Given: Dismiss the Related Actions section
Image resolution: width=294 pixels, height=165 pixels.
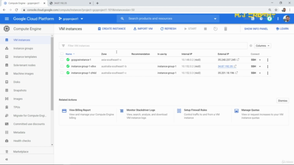Looking at the screenshot, I should pyautogui.click(x=283, y=101).
